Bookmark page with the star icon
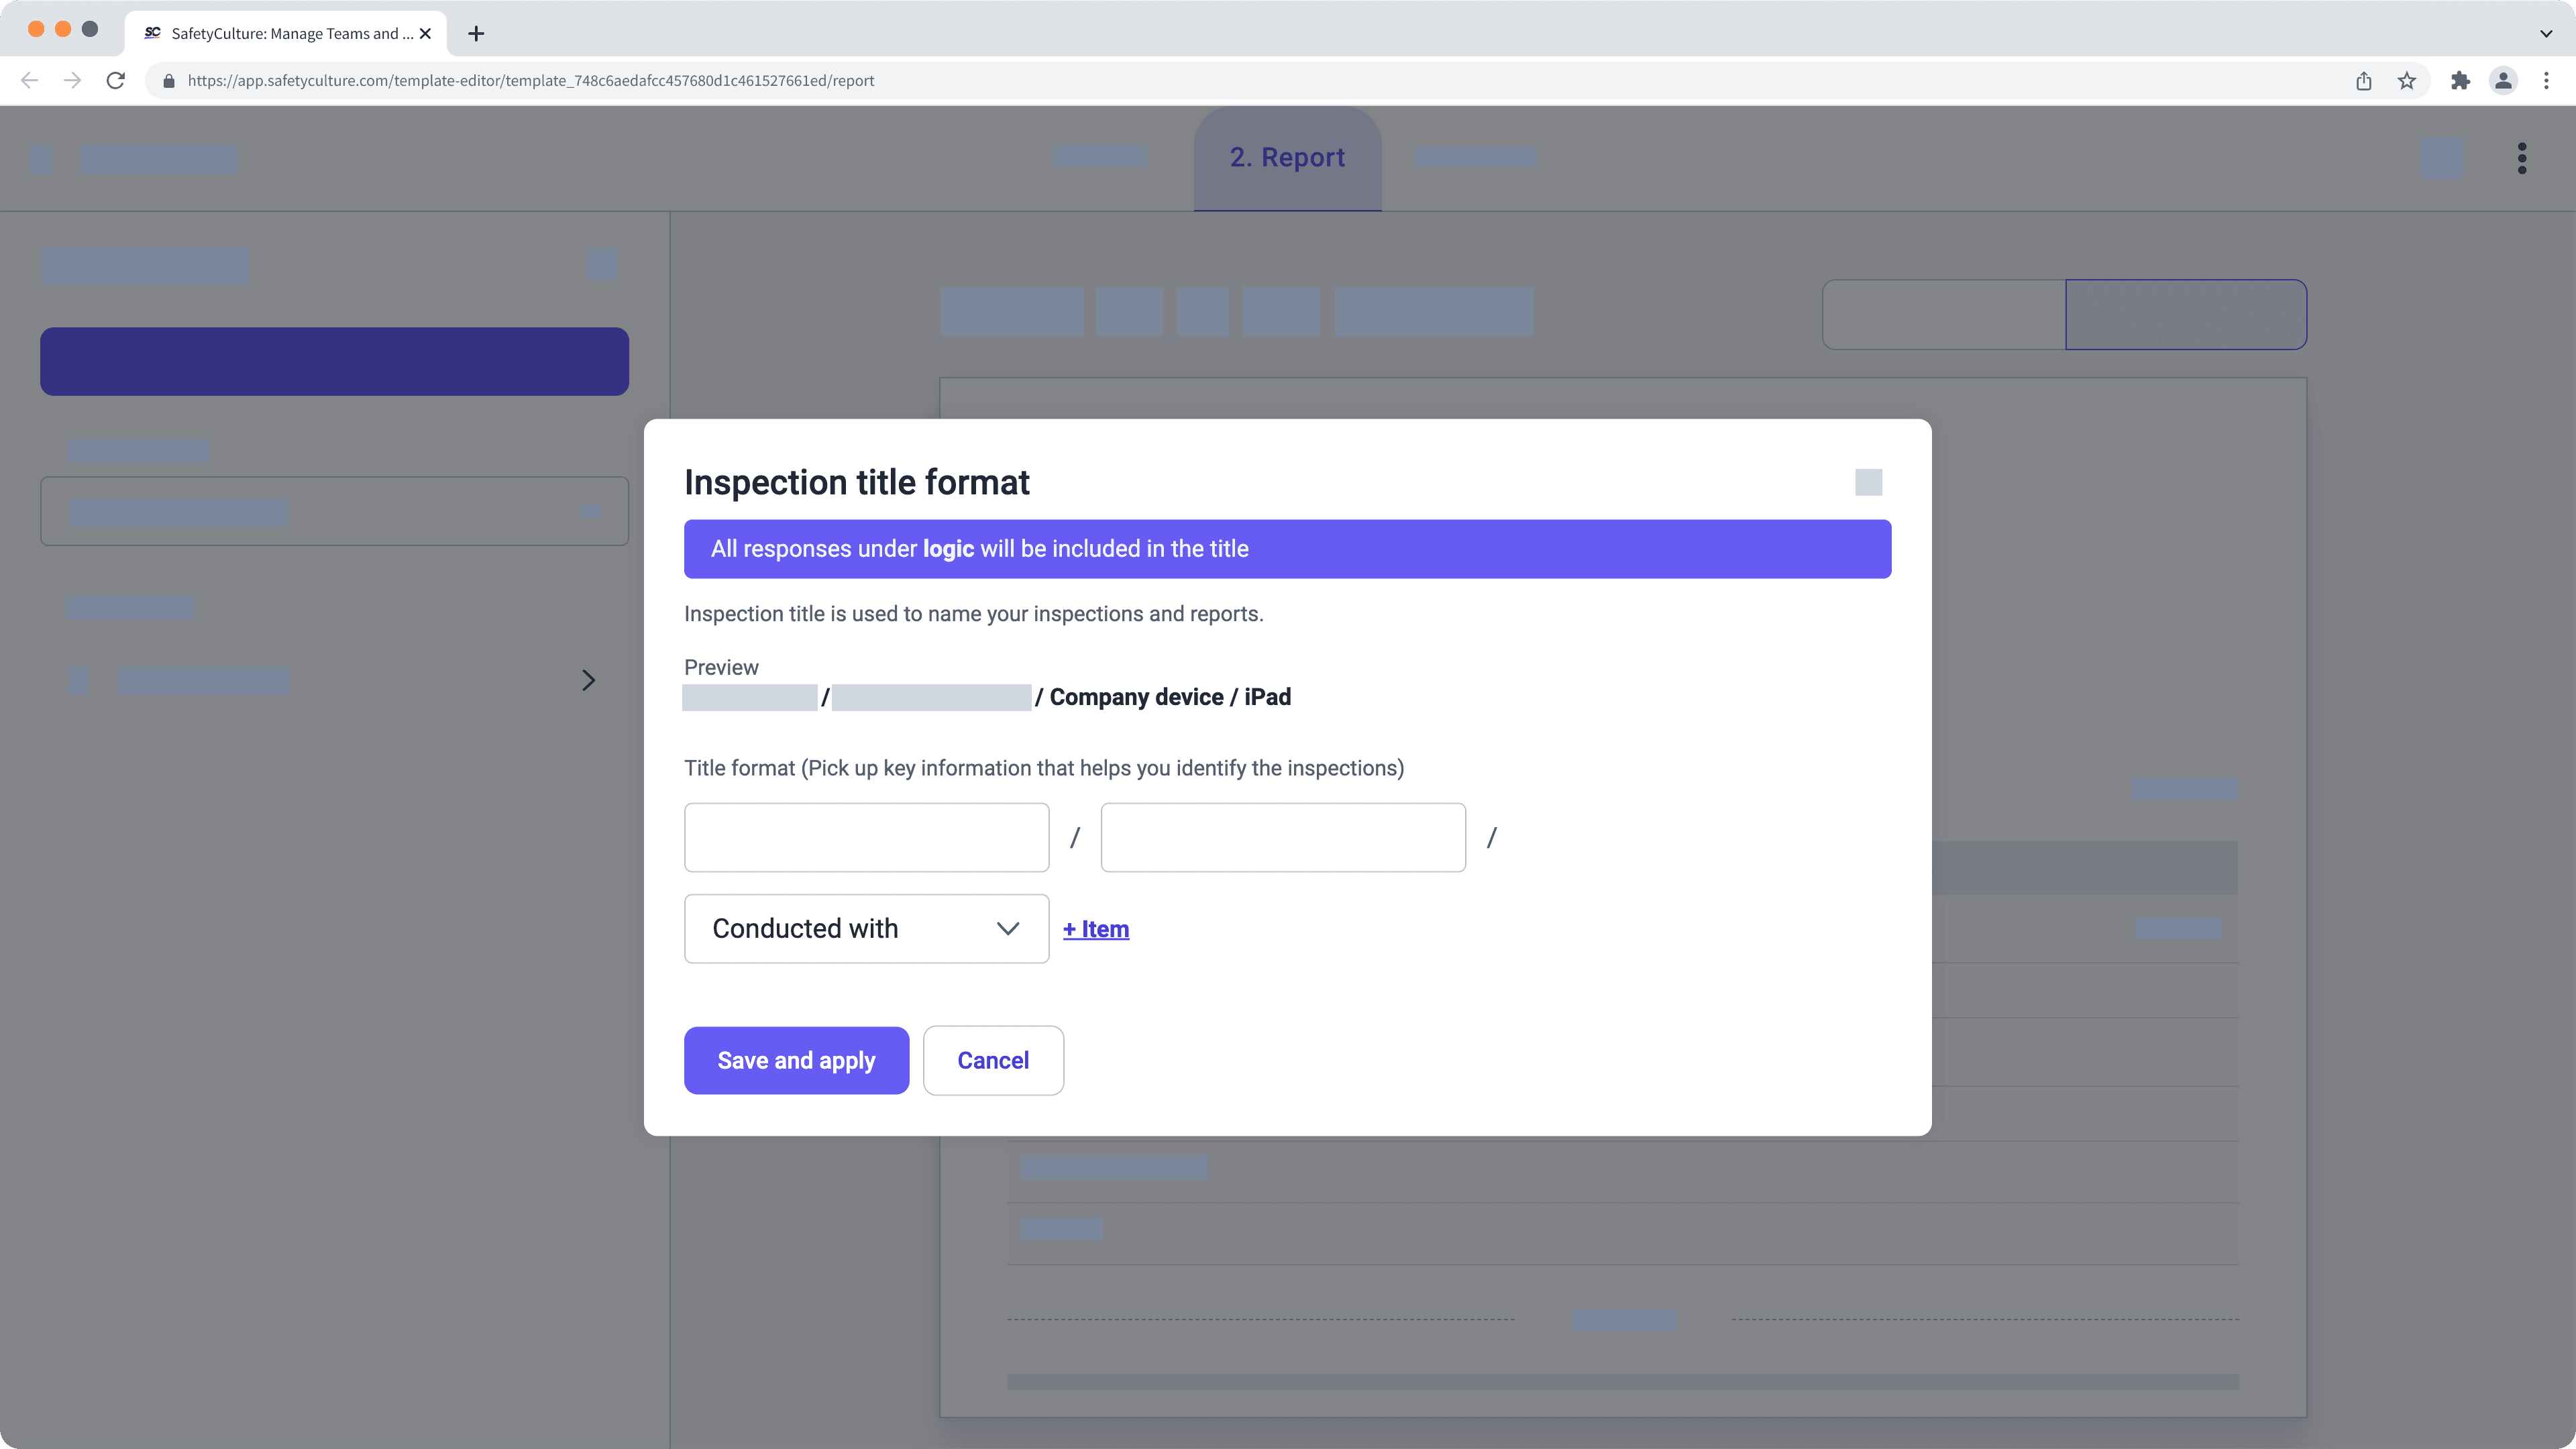 (x=2407, y=81)
